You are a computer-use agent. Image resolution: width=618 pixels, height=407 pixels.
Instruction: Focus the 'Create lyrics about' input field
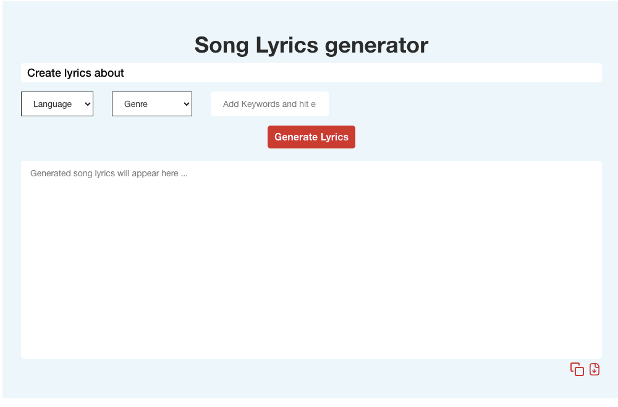[311, 73]
